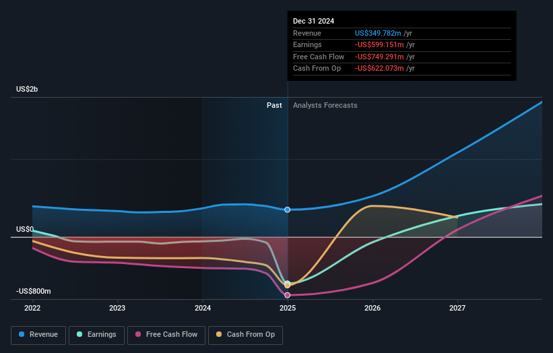Click the -US$749.291m free cash flow value

pos(379,57)
